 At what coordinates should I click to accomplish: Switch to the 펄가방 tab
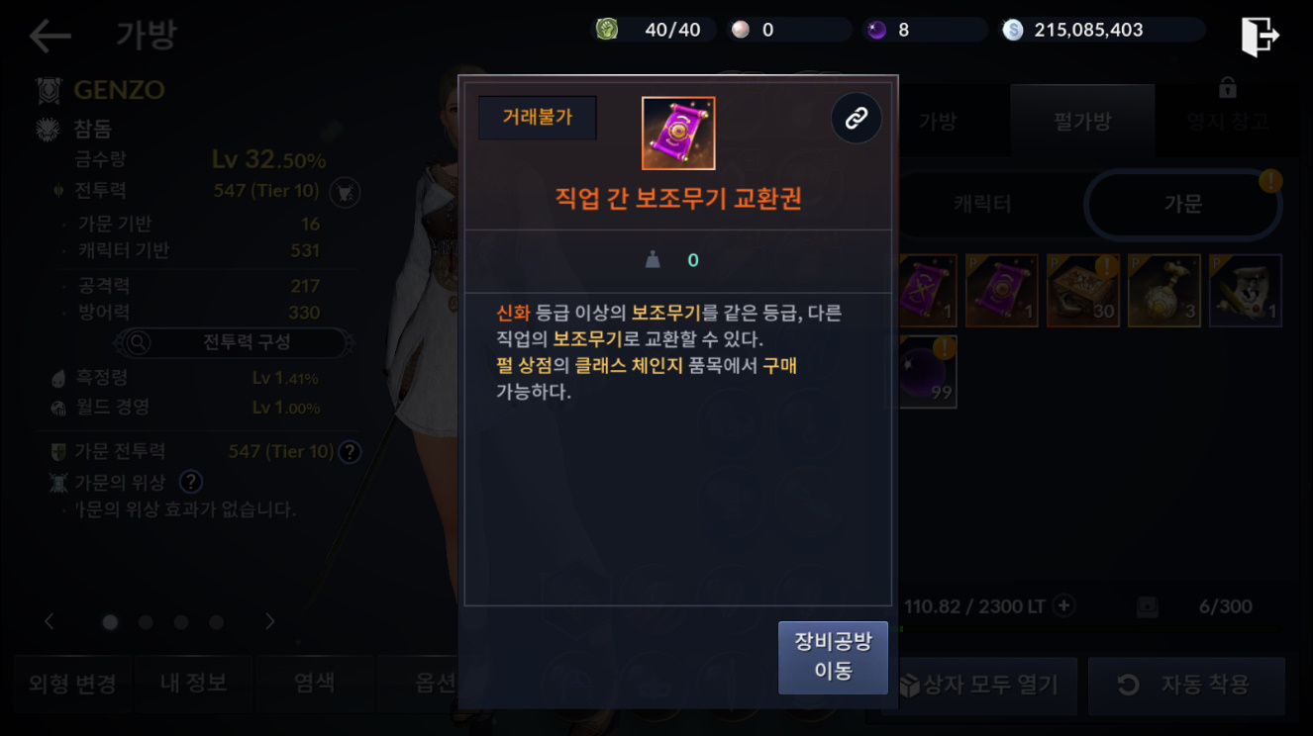pyautogui.click(x=1082, y=122)
